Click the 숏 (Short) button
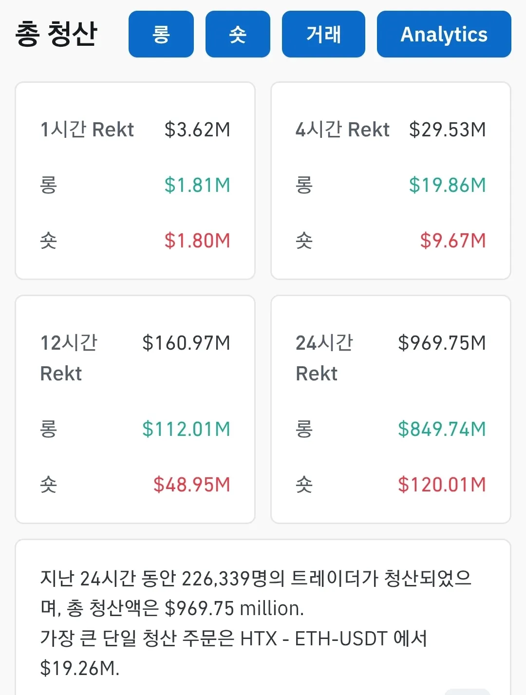Viewport: 526px width, 695px height. point(238,34)
